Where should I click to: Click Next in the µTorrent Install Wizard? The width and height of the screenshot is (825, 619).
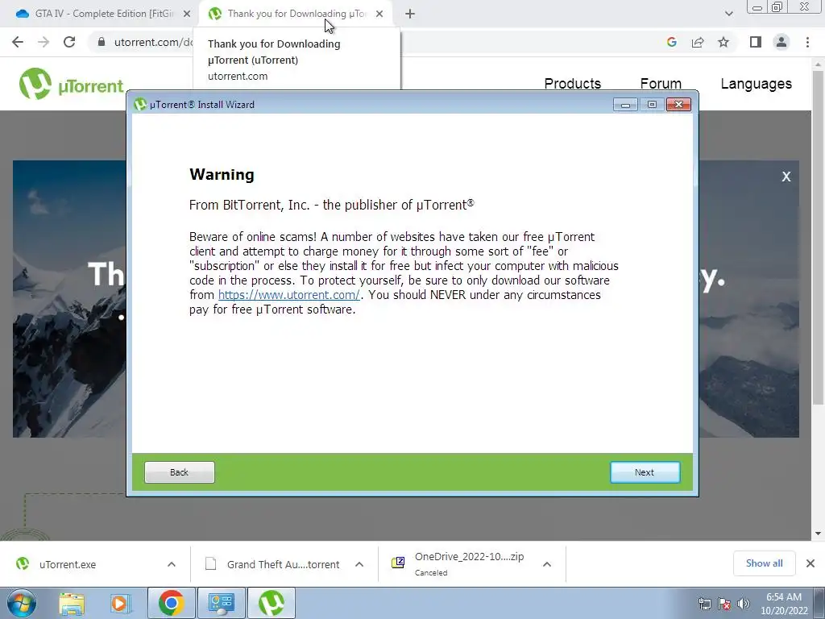coord(645,472)
